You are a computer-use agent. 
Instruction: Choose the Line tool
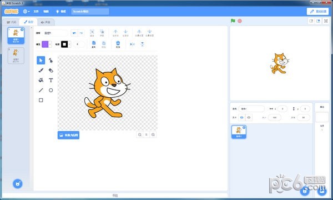point(41,91)
